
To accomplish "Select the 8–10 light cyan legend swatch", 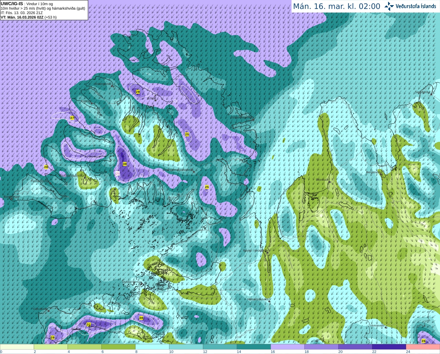I will click(x=152, y=347).
